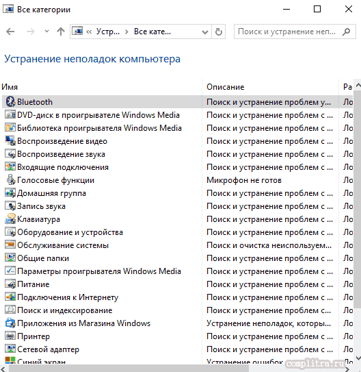Screen dimensions: 361x372
Task: Click the Сетевой адаптер icon
Action: pos(10,349)
